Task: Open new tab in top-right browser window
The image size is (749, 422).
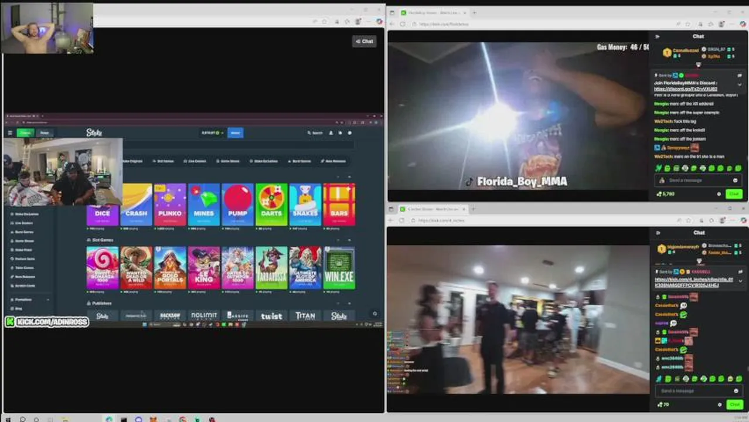Action: (474, 12)
